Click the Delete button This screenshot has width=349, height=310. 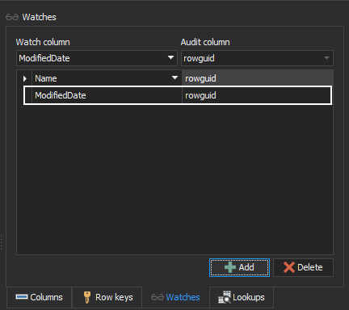point(303,267)
